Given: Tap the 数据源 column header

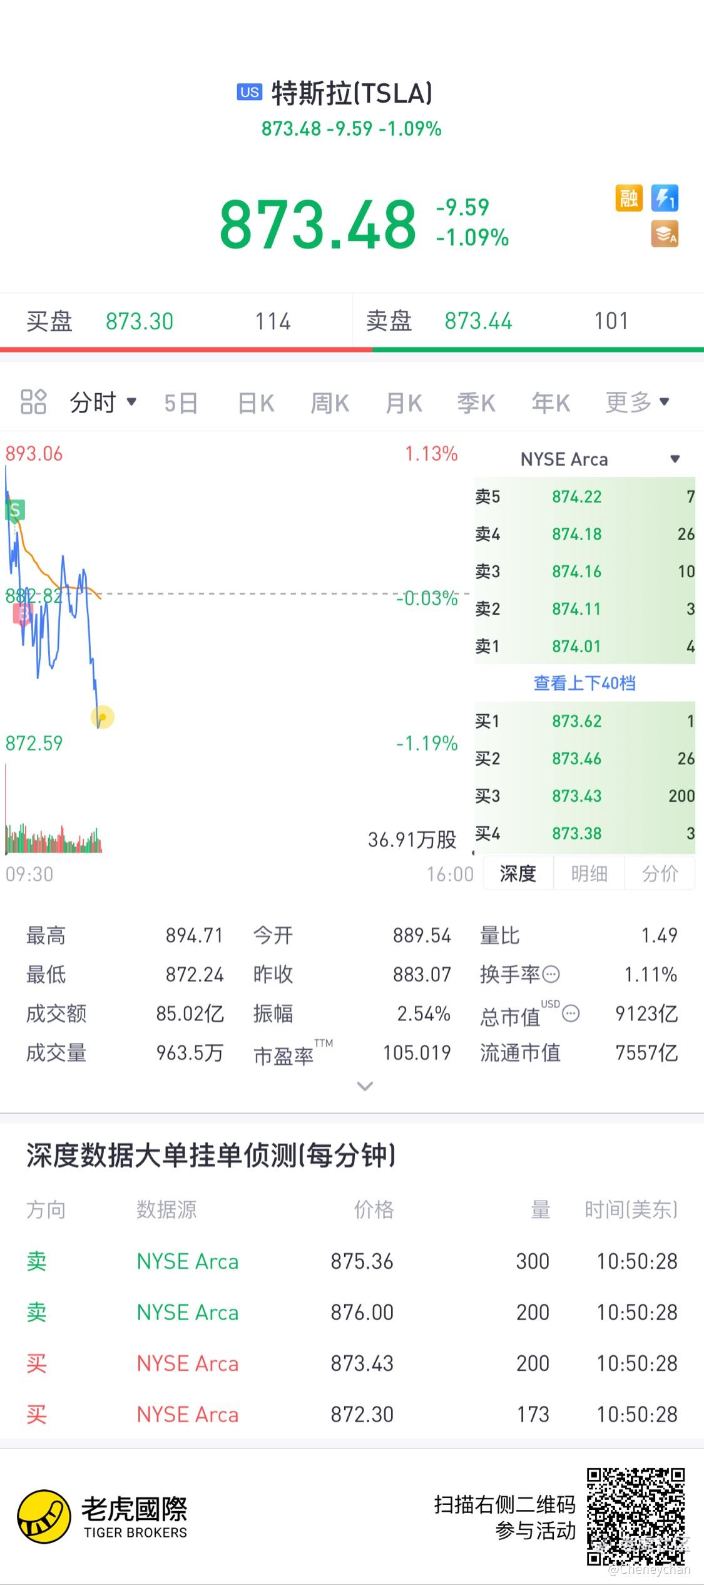Looking at the screenshot, I should [x=166, y=1209].
